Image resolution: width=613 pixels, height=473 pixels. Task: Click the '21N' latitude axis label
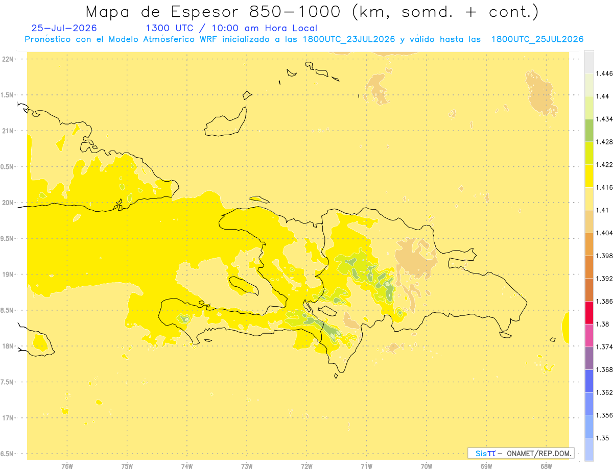pos(8,131)
